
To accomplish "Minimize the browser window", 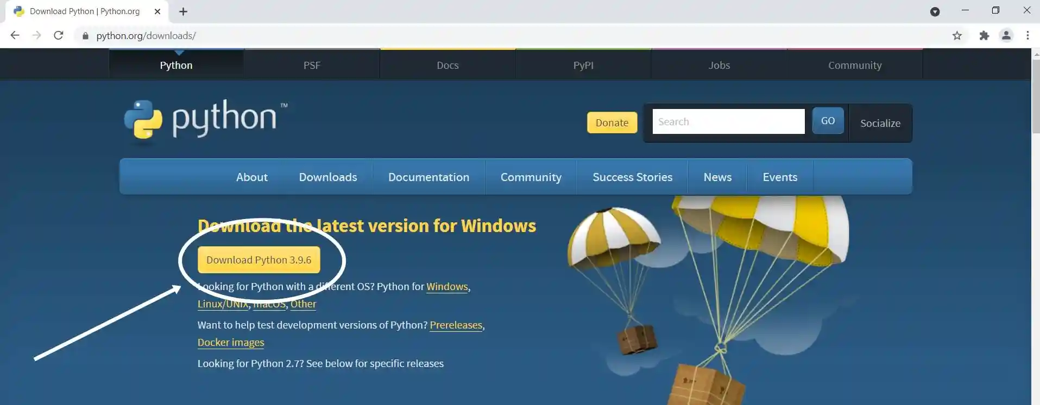I will [x=965, y=10].
